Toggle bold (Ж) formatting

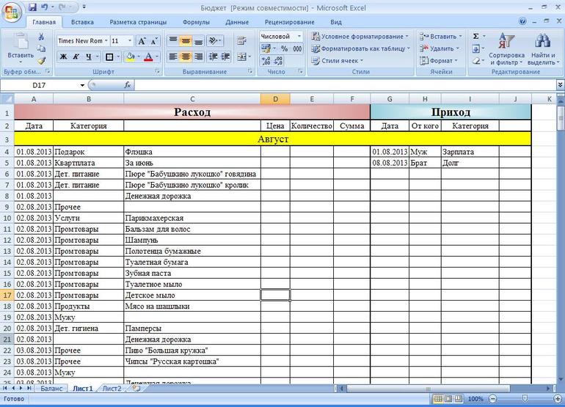(x=63, y=56)
